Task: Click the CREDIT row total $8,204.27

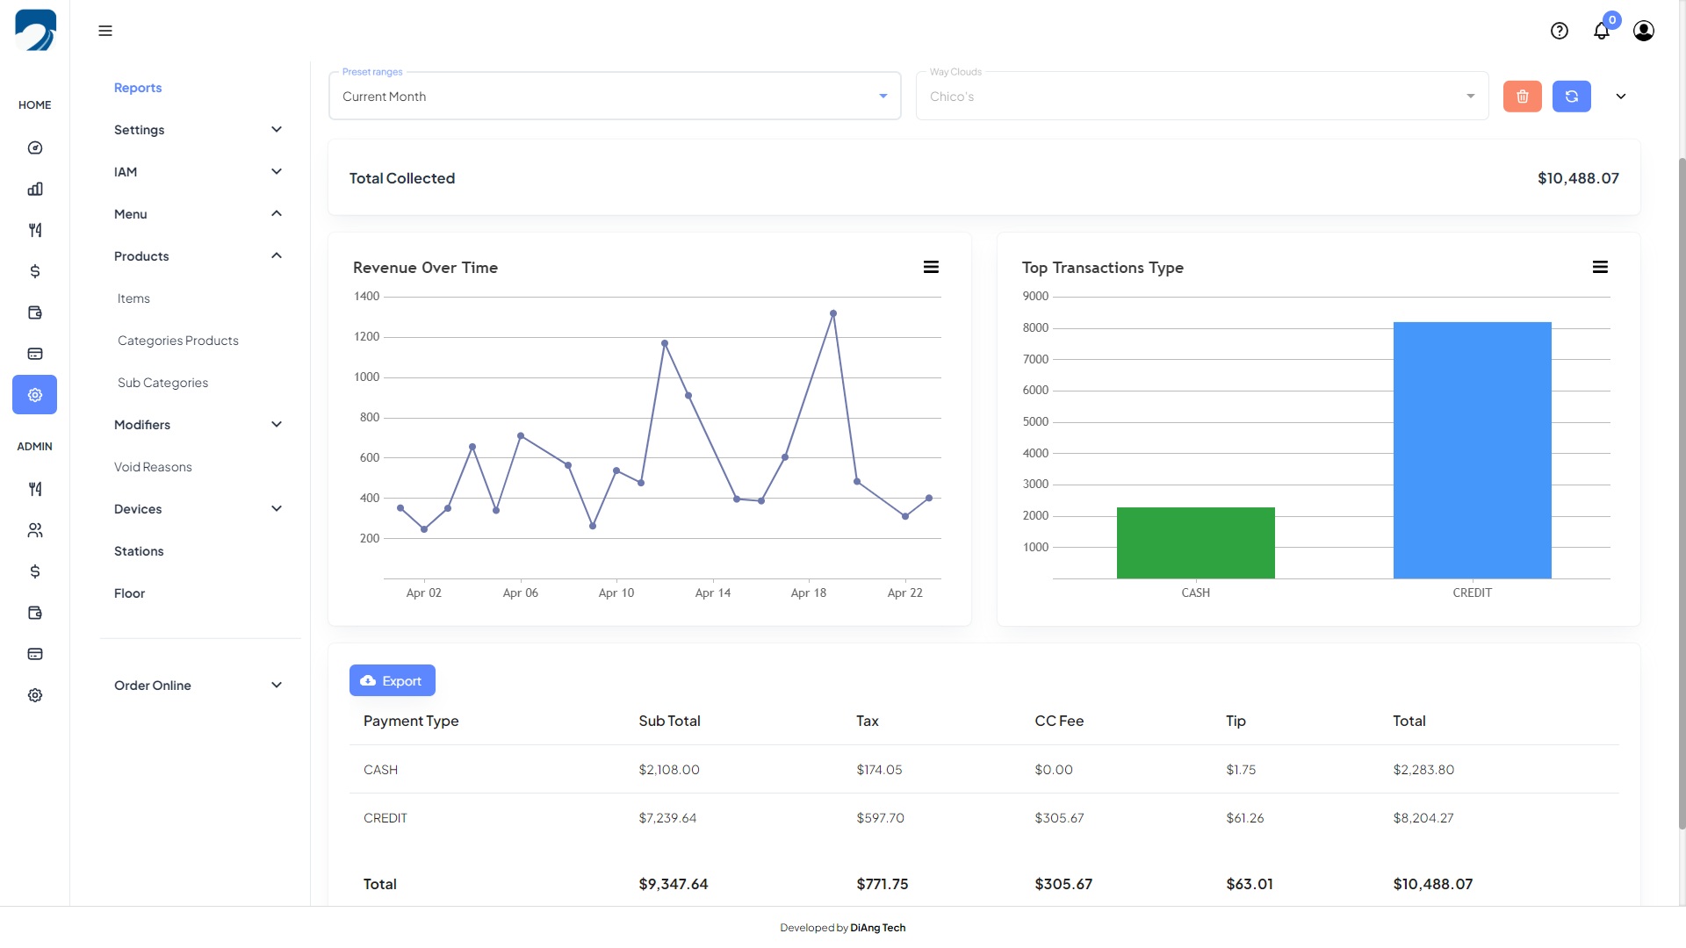Action: pyautogui.click(x=1423, y=818)
